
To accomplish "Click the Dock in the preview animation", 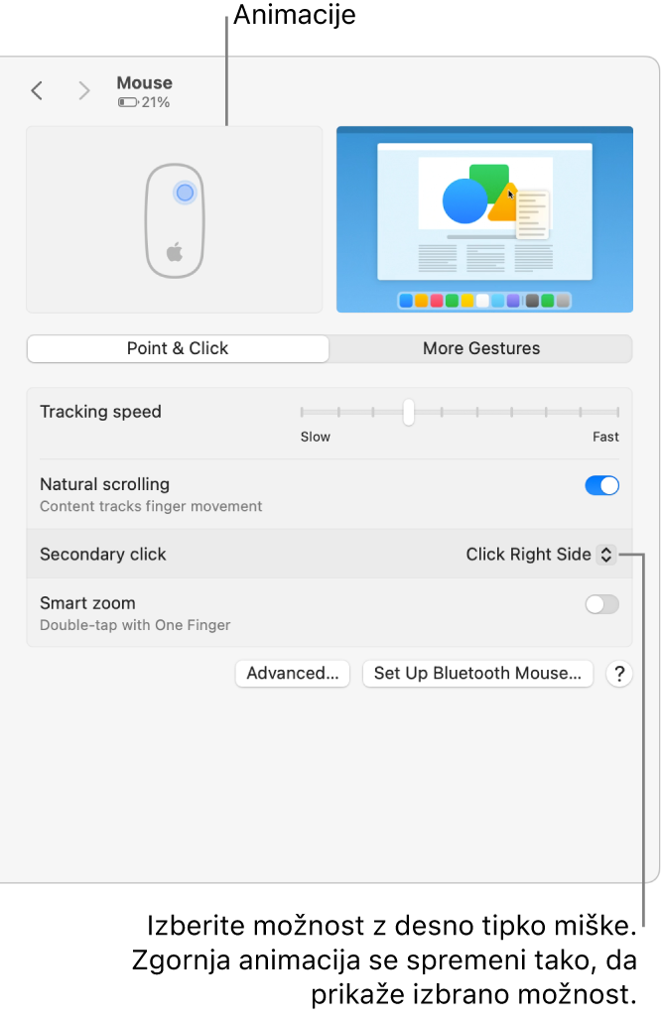I will coord(484,301).
